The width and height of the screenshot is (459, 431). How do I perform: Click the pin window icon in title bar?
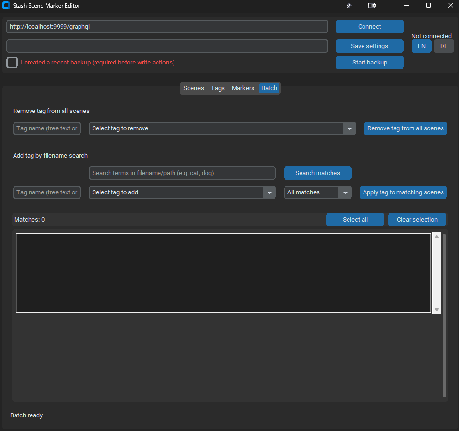[348, 6]
